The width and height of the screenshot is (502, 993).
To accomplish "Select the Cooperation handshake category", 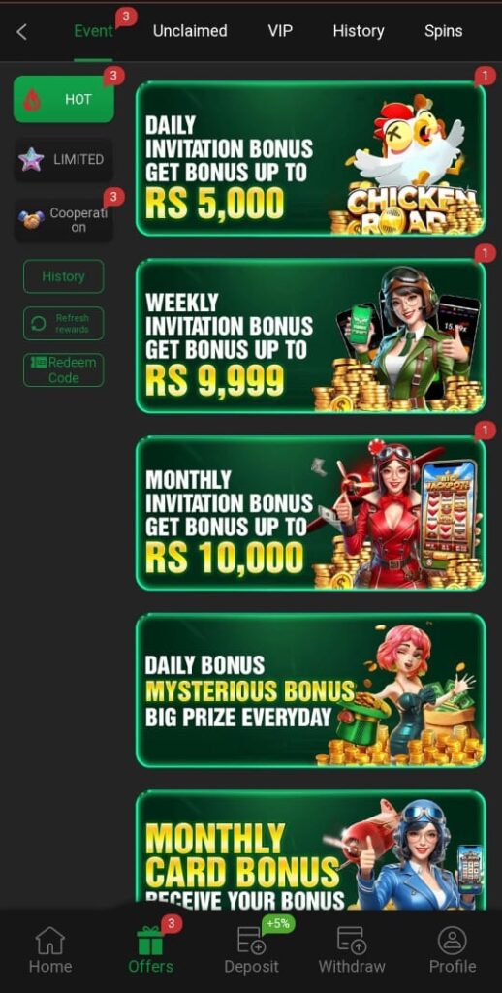I will tap(63, 220).
